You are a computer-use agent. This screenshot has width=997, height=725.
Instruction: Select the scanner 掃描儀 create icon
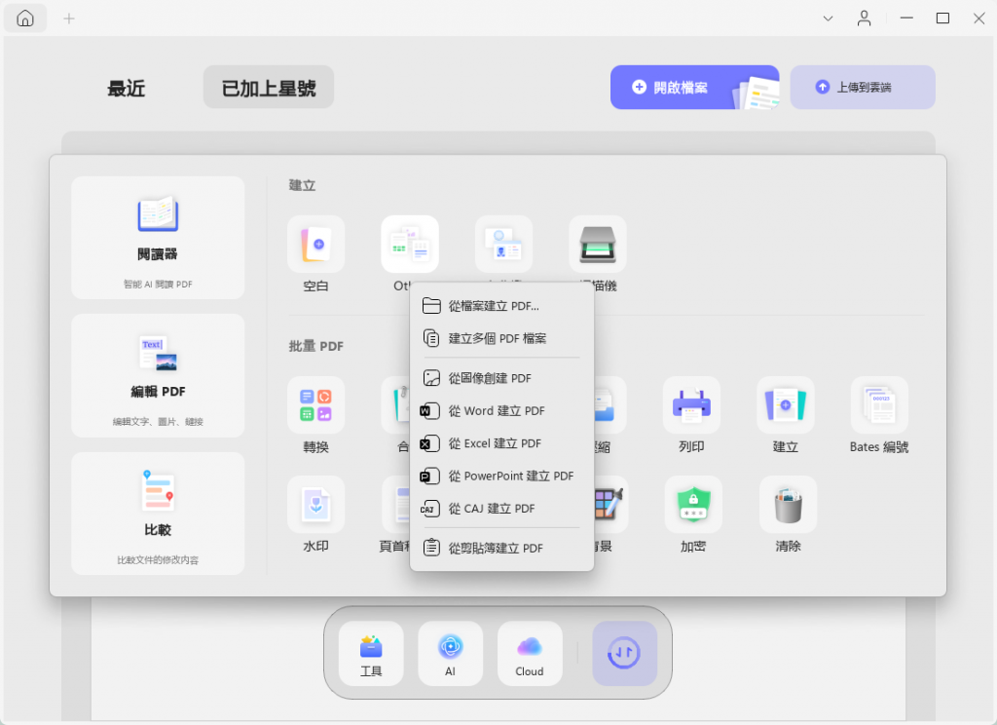point(597,245)
